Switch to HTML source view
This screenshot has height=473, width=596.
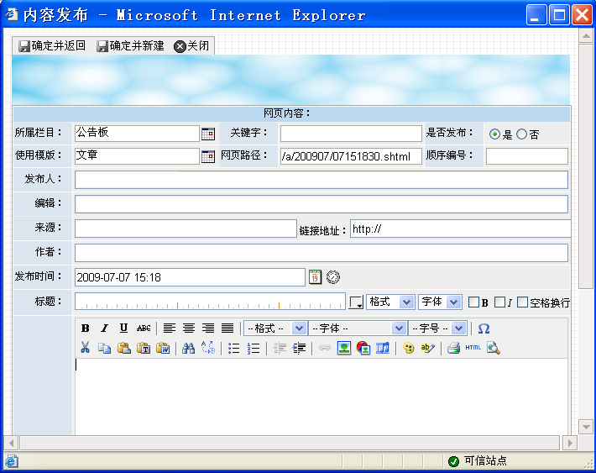(x=473, y=348)
